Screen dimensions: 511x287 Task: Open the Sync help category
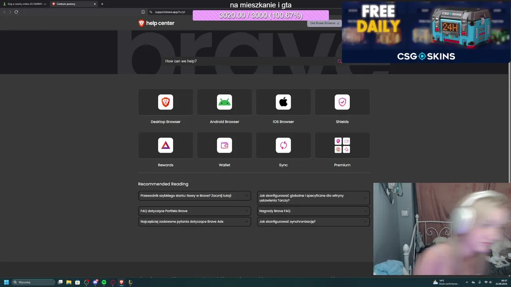click(x=283, y=145)
